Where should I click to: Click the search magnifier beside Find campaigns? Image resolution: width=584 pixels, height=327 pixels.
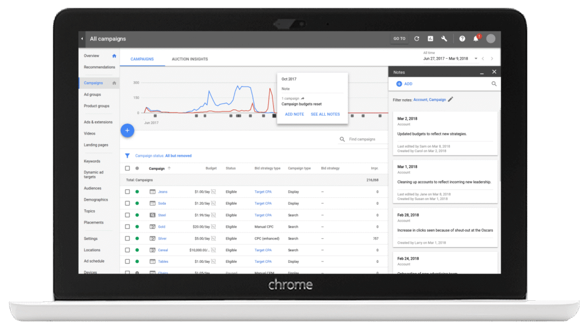point(342,139)
